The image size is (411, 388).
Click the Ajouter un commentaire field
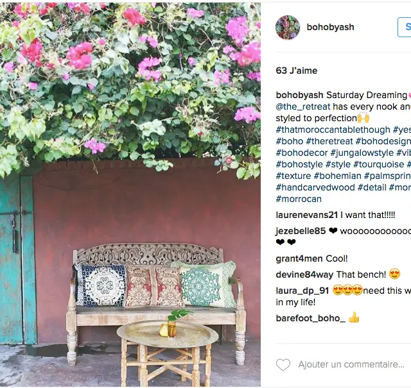(351, 364)
